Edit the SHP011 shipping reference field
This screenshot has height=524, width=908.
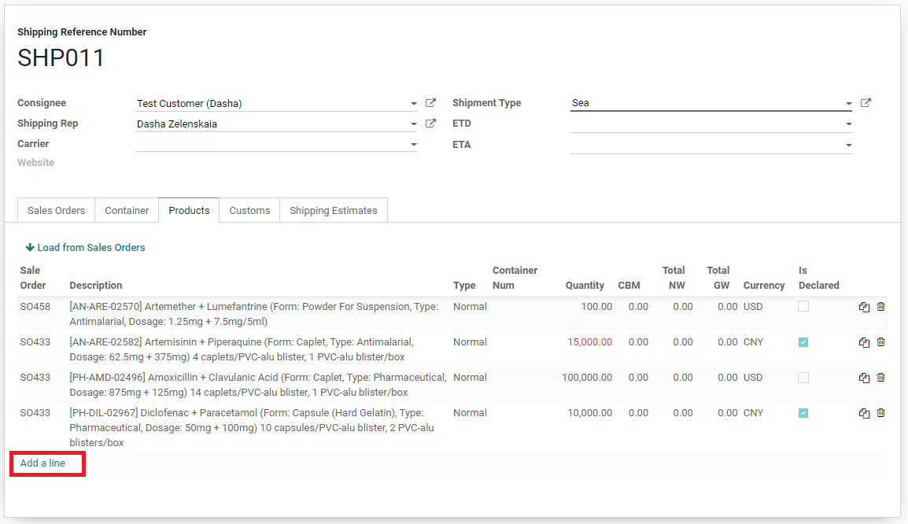click(x=61, y=58)
